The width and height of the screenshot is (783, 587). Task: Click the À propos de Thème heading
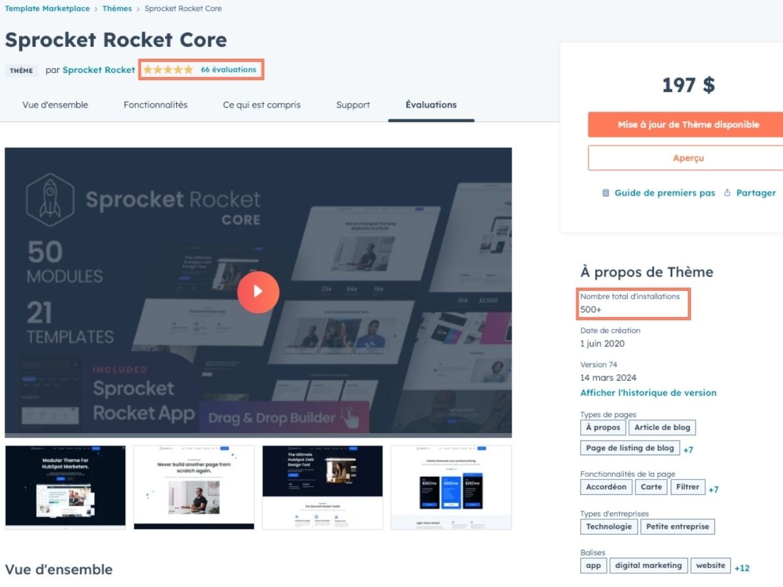click(x=647, y=273)
